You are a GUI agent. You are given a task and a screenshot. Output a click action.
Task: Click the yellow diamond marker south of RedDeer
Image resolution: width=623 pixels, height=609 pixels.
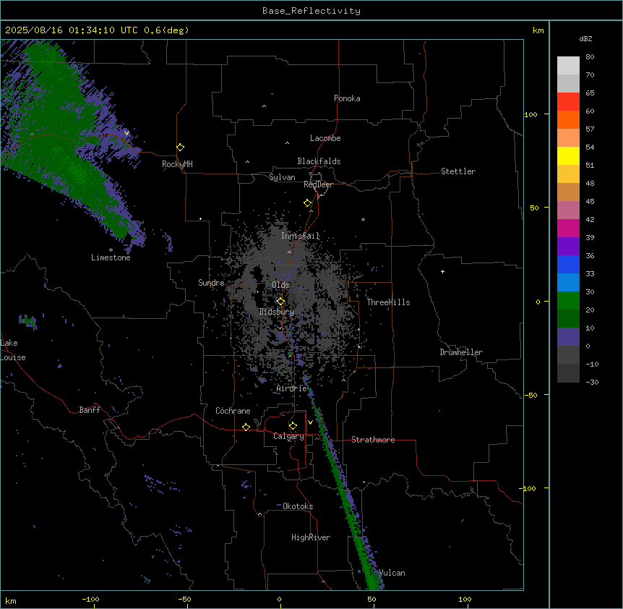(307, 203)
